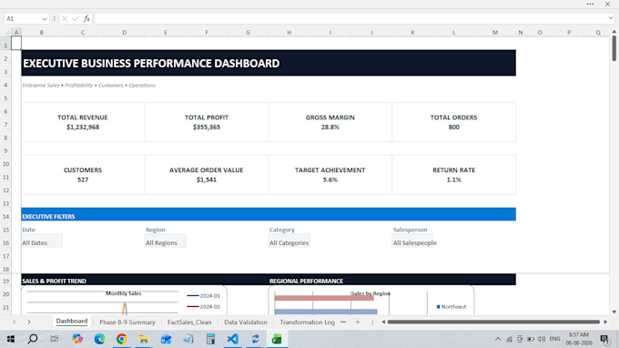Open taskbar Search
The image size is (619, 348).
33,339
